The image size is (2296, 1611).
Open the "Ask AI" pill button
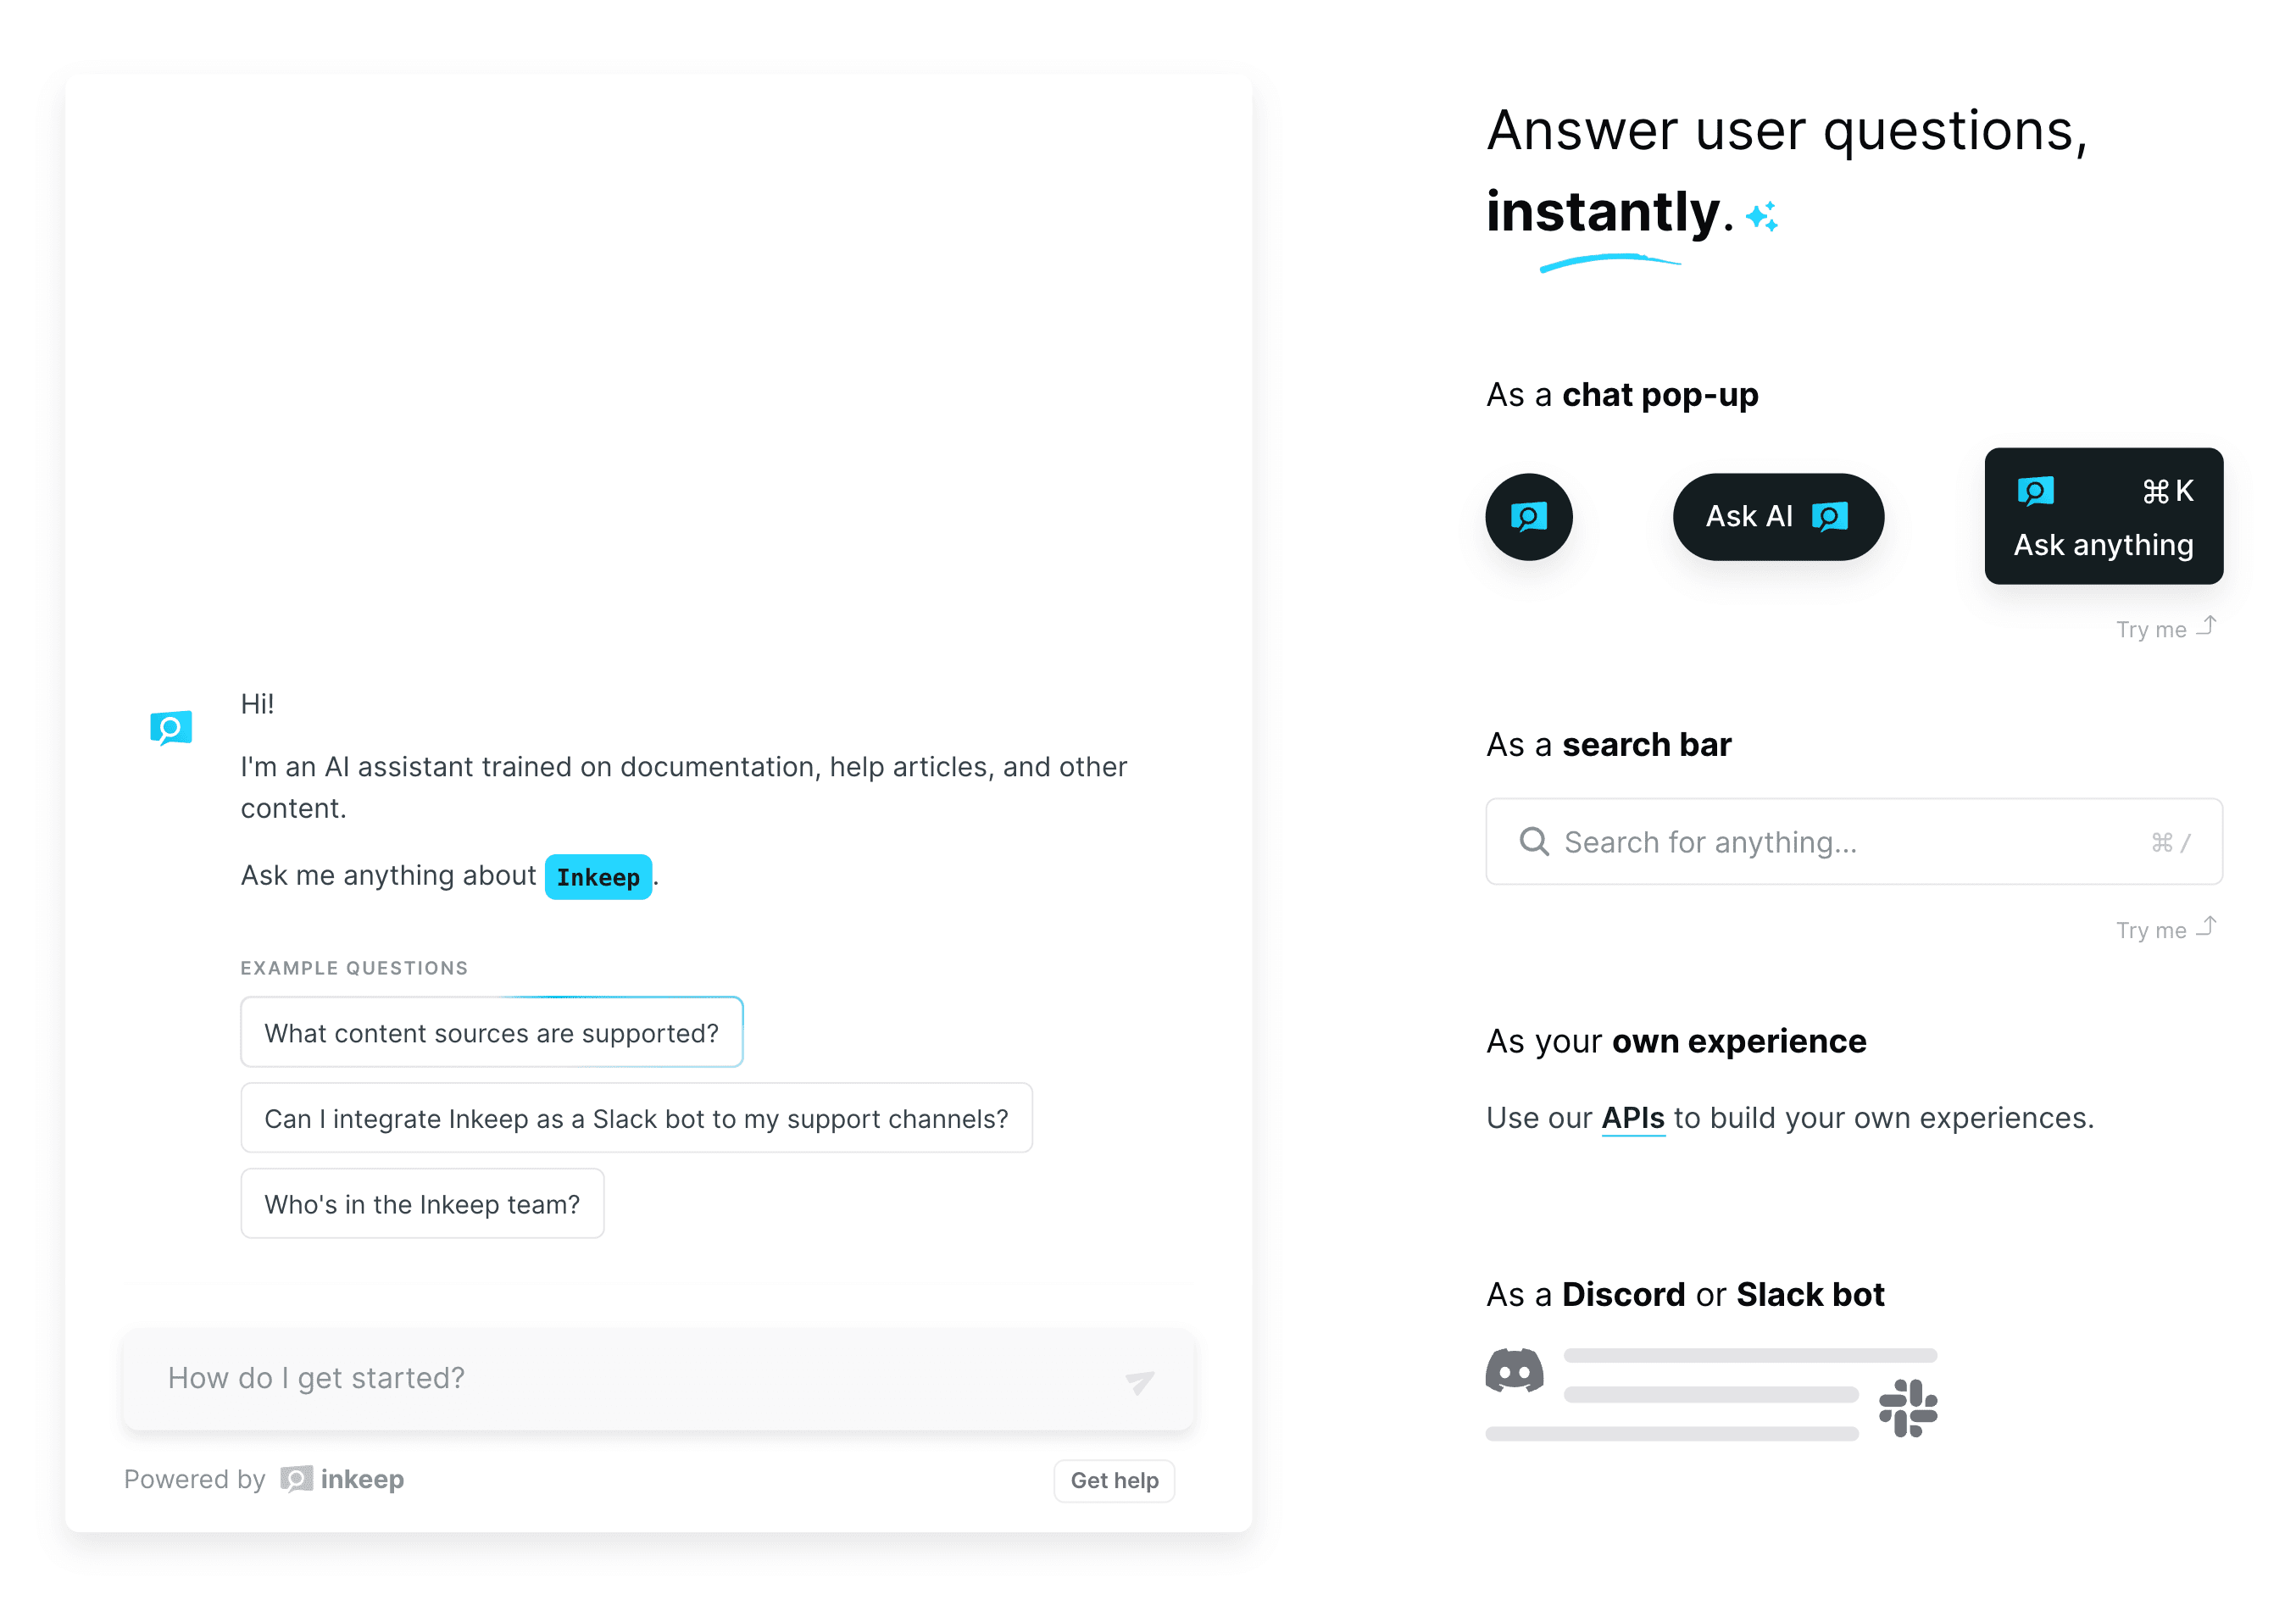tap(1777, 517)
